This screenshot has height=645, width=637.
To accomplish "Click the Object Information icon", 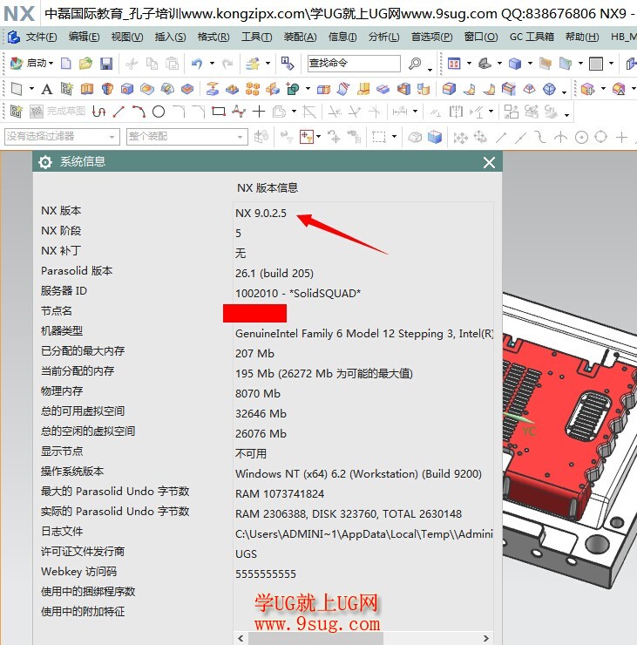I will (288, 64).
